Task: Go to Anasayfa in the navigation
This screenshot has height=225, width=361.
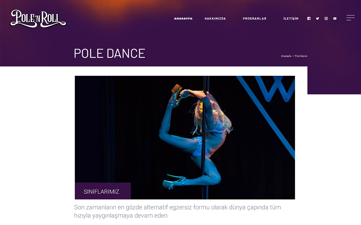Action: click(x=183, y=18)
